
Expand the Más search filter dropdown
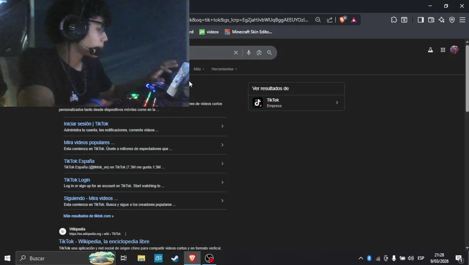(199, 69)
